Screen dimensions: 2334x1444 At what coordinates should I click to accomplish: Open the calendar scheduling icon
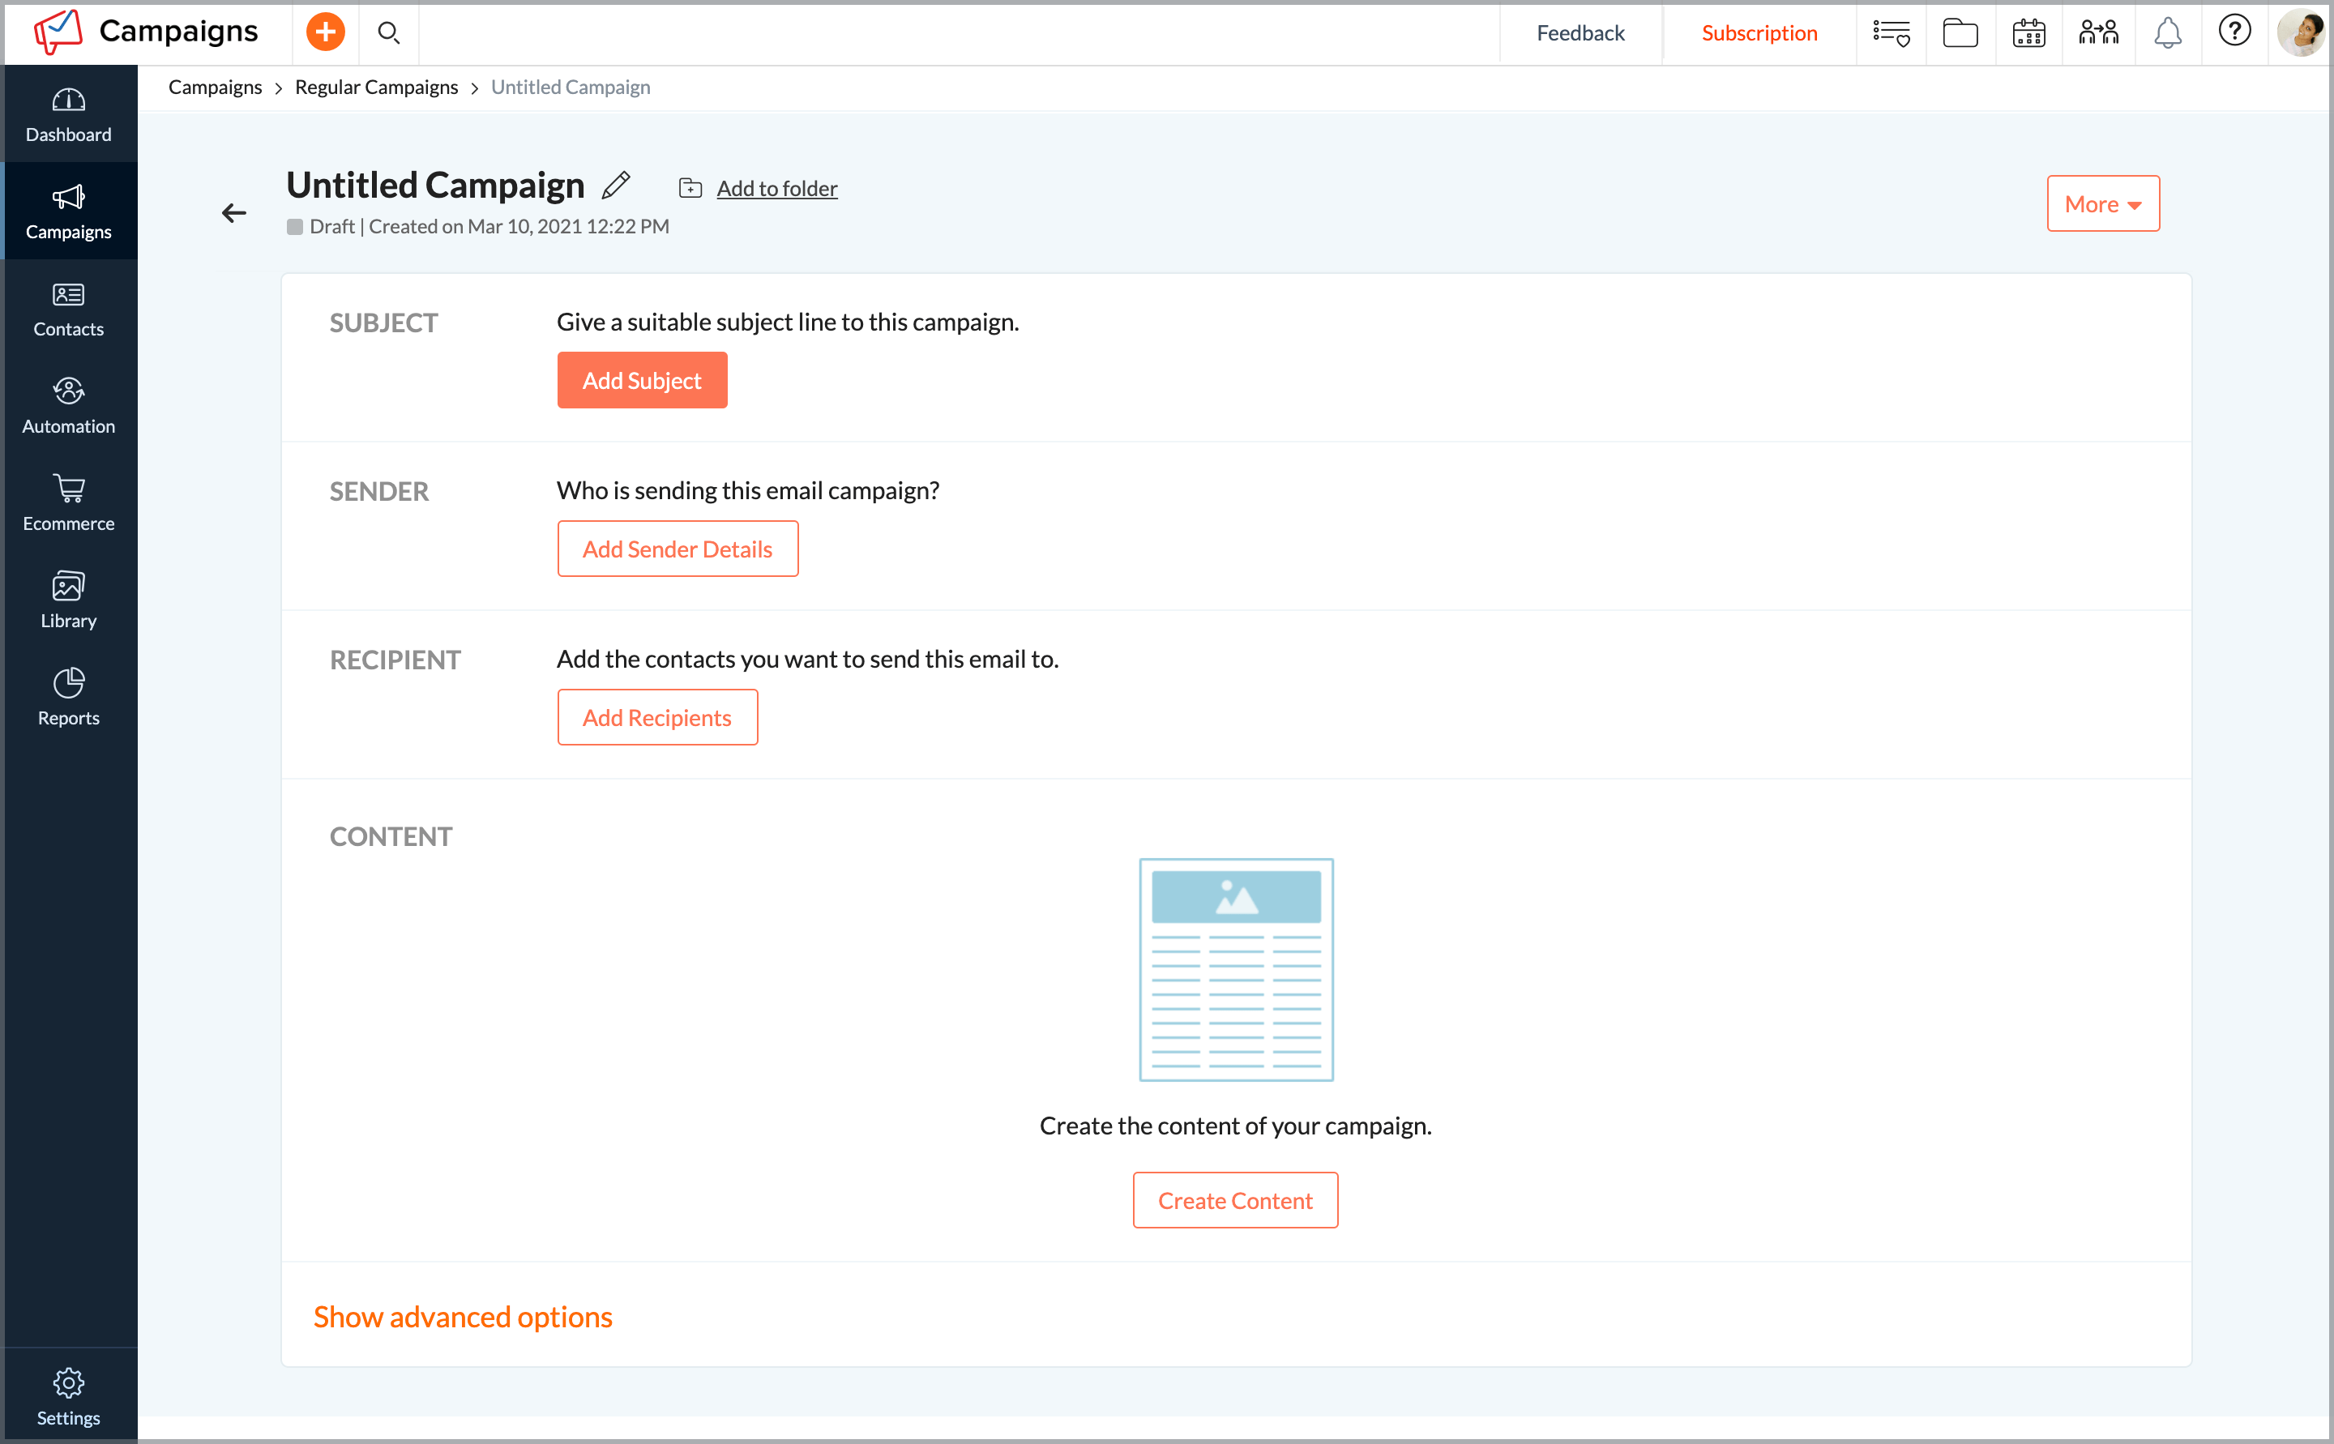coord(2028,32)
